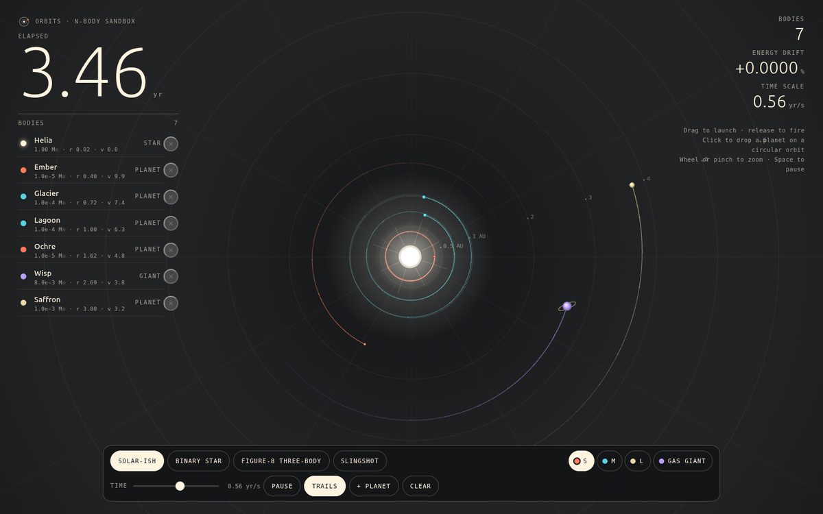Select large L planet size
This screenshot has height=514, width=823.
pyautogui.click(x=637, y=461)
